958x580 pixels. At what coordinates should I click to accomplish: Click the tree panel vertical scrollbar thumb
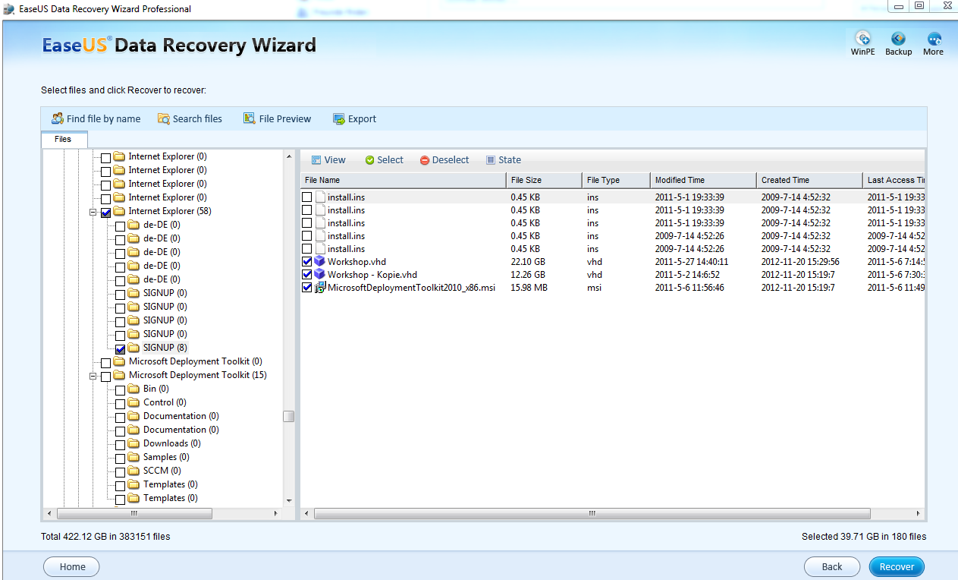click(x=288, y=416)
